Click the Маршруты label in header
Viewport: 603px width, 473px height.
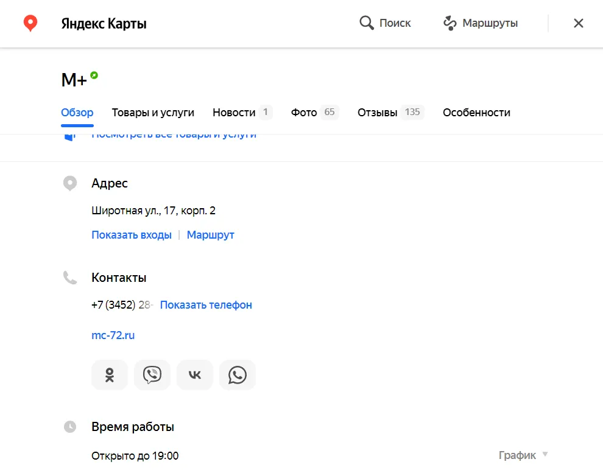490,23
